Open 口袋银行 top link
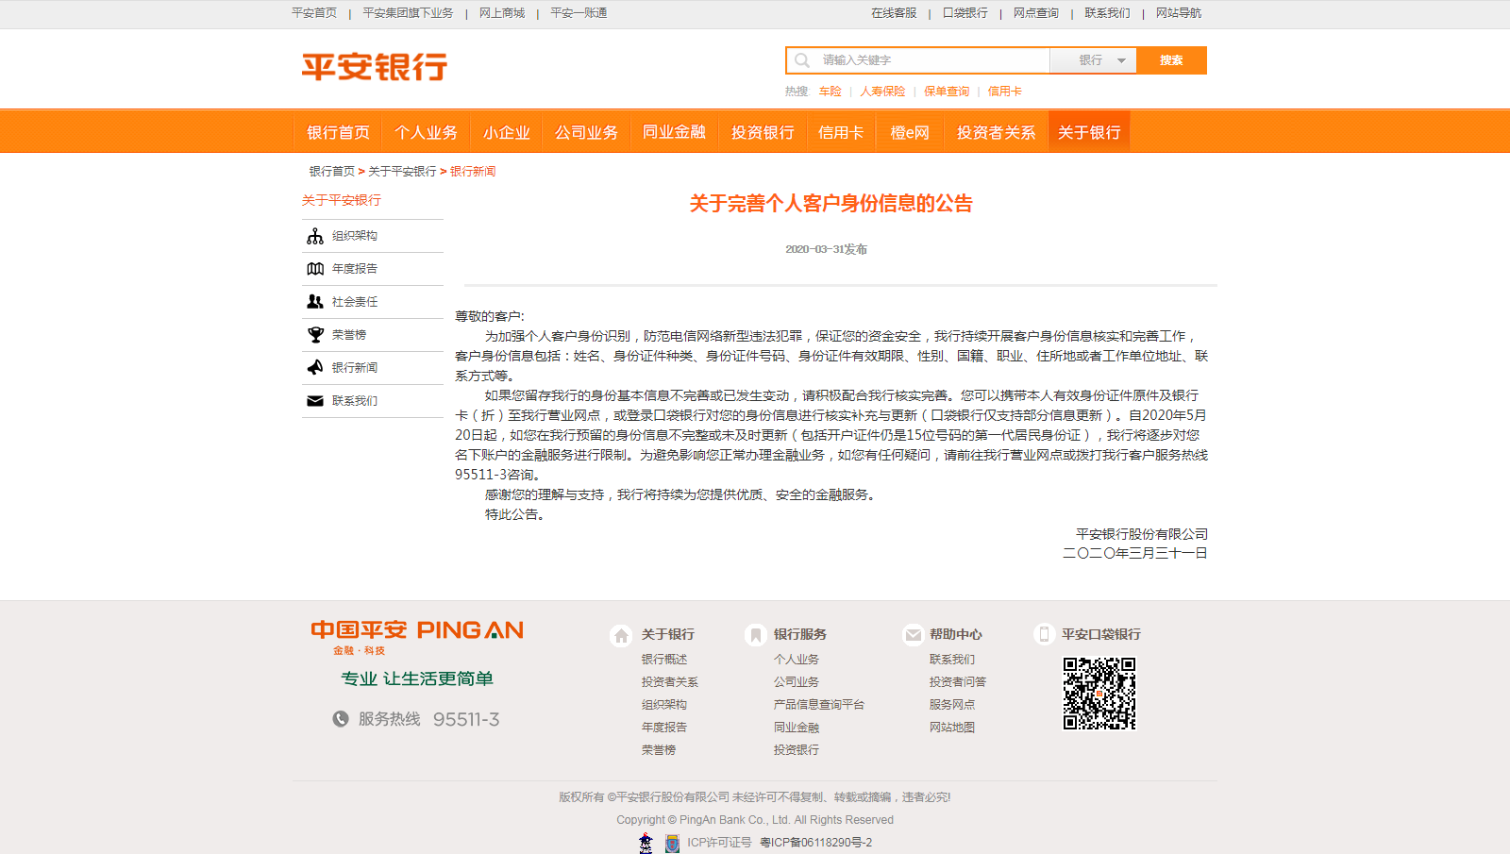The height and width of the screenshot is (854, 1510). pyautogui.click(x=965, y=13)
